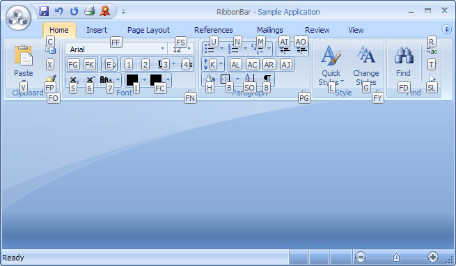Toggle the Bold button with key tip 1
The height and width of the screenshot is (266, 456).
click(129, 64)
